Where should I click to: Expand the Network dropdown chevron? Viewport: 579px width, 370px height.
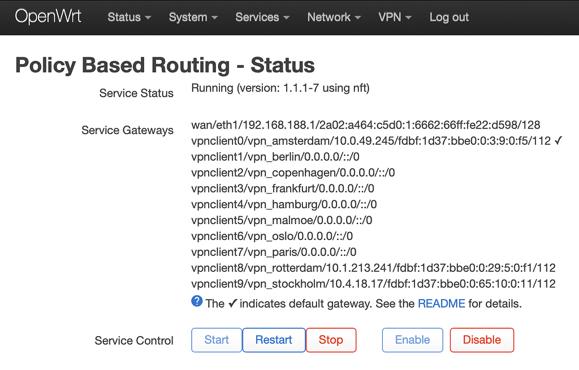point(358,19)
